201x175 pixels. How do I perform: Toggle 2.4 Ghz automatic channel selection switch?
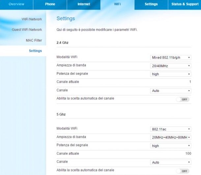[183, 99]
